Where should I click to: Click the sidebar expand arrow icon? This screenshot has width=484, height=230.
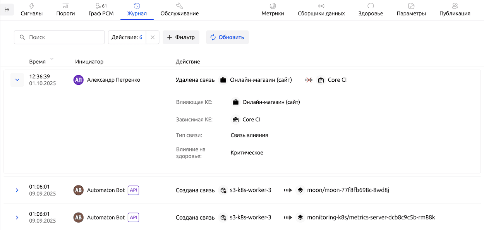coord(7,10)
